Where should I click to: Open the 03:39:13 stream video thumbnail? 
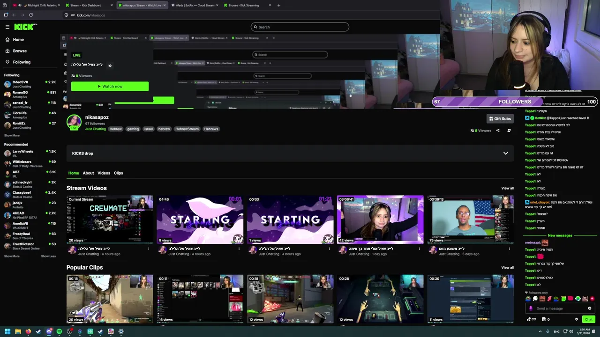471,220
